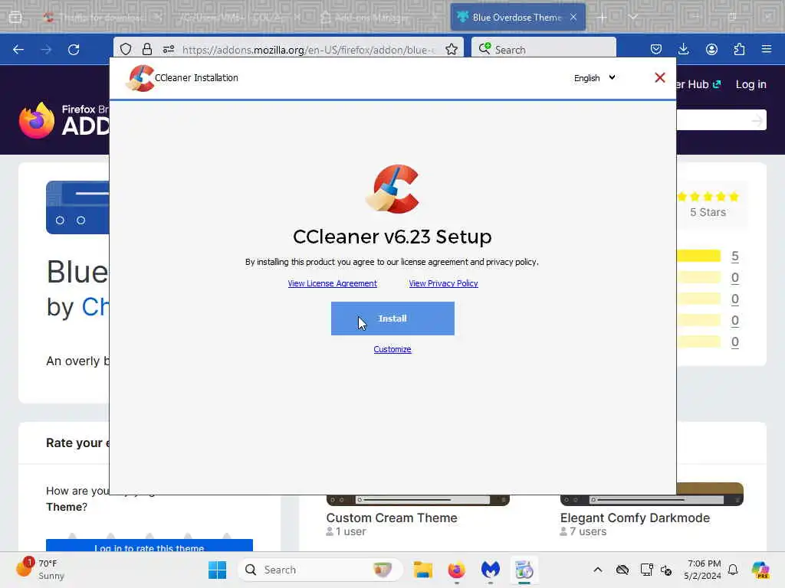Close the Blue Overdose Theme tab
785x588 pixels.
tap(573, 18)
